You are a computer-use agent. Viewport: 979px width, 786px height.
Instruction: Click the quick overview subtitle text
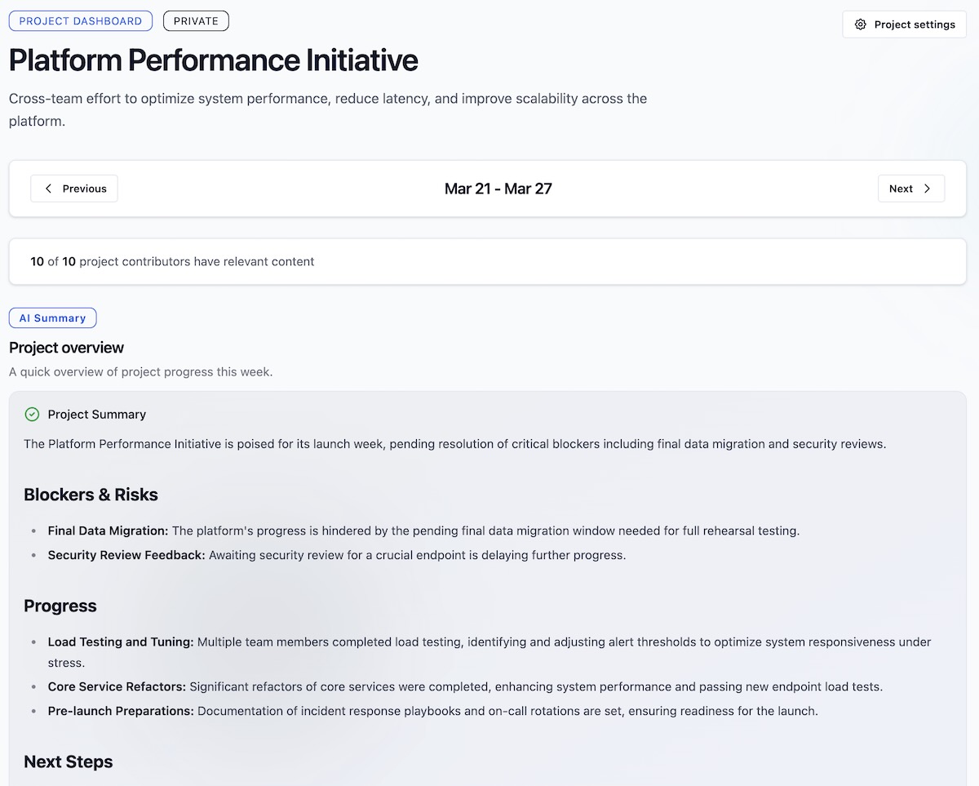140,372
